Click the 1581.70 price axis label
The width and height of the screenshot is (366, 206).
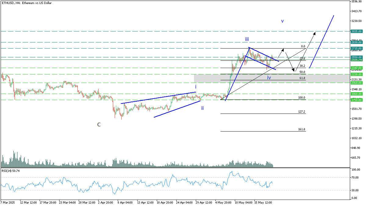tap(357, 109)
